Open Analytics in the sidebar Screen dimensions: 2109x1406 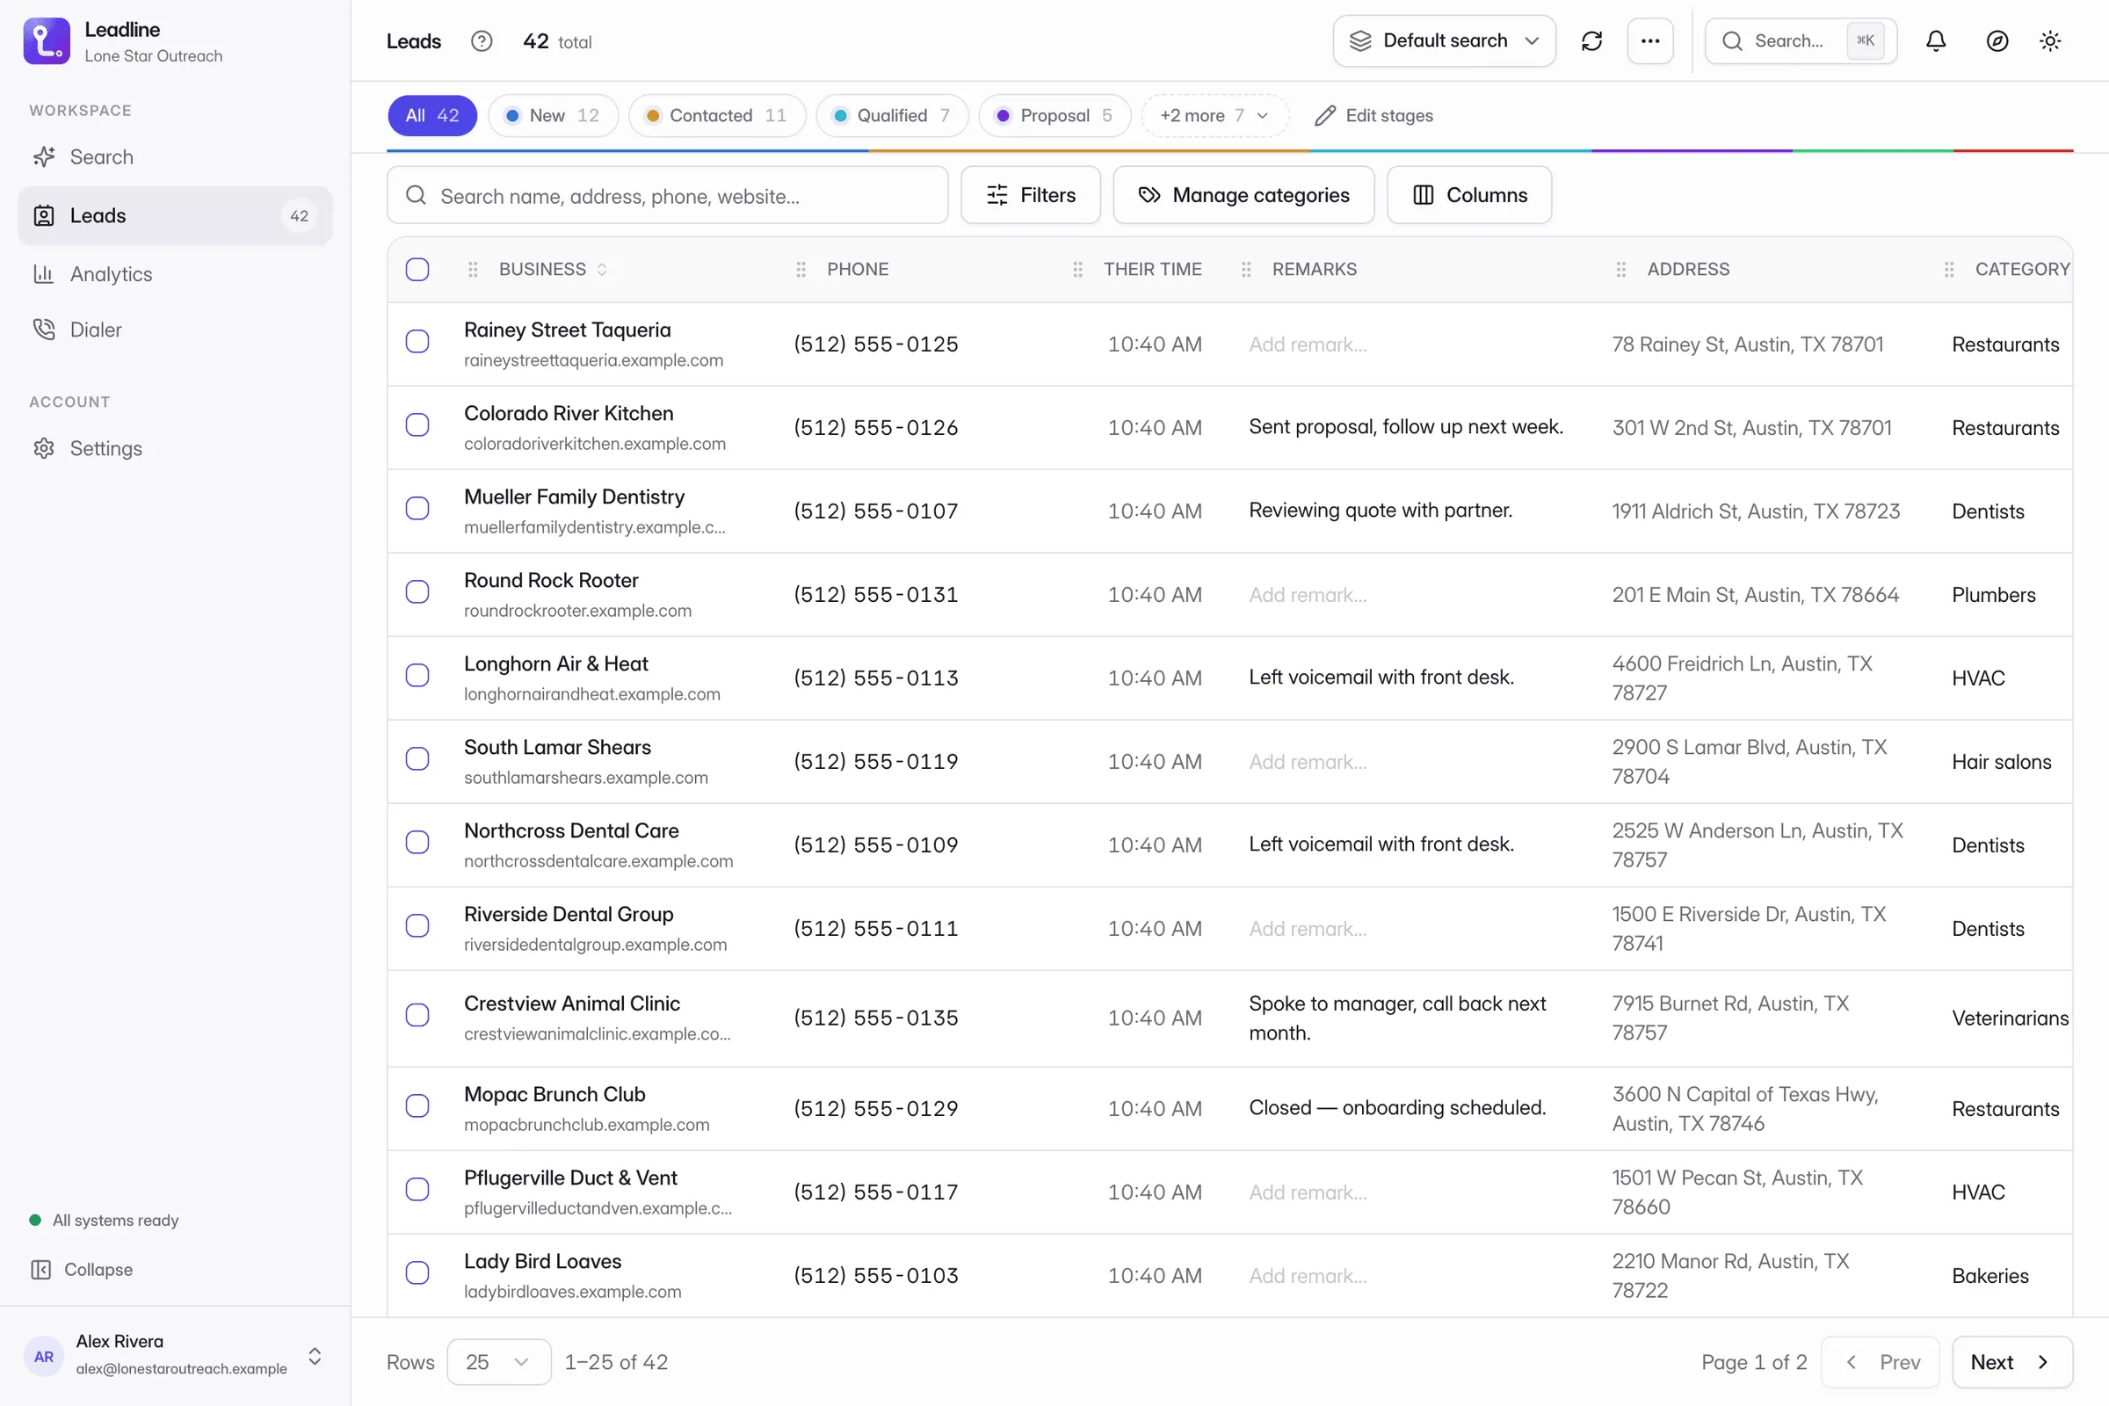pyautogui.click(x=175, y=274)
